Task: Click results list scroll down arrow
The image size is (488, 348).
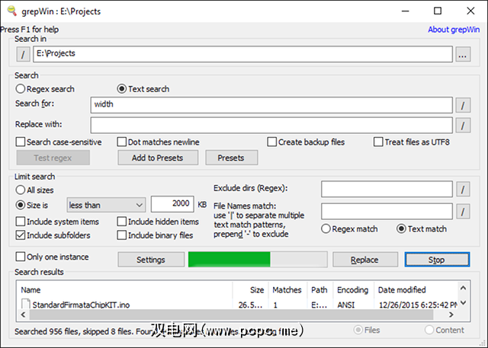Action: click(463, 302)
